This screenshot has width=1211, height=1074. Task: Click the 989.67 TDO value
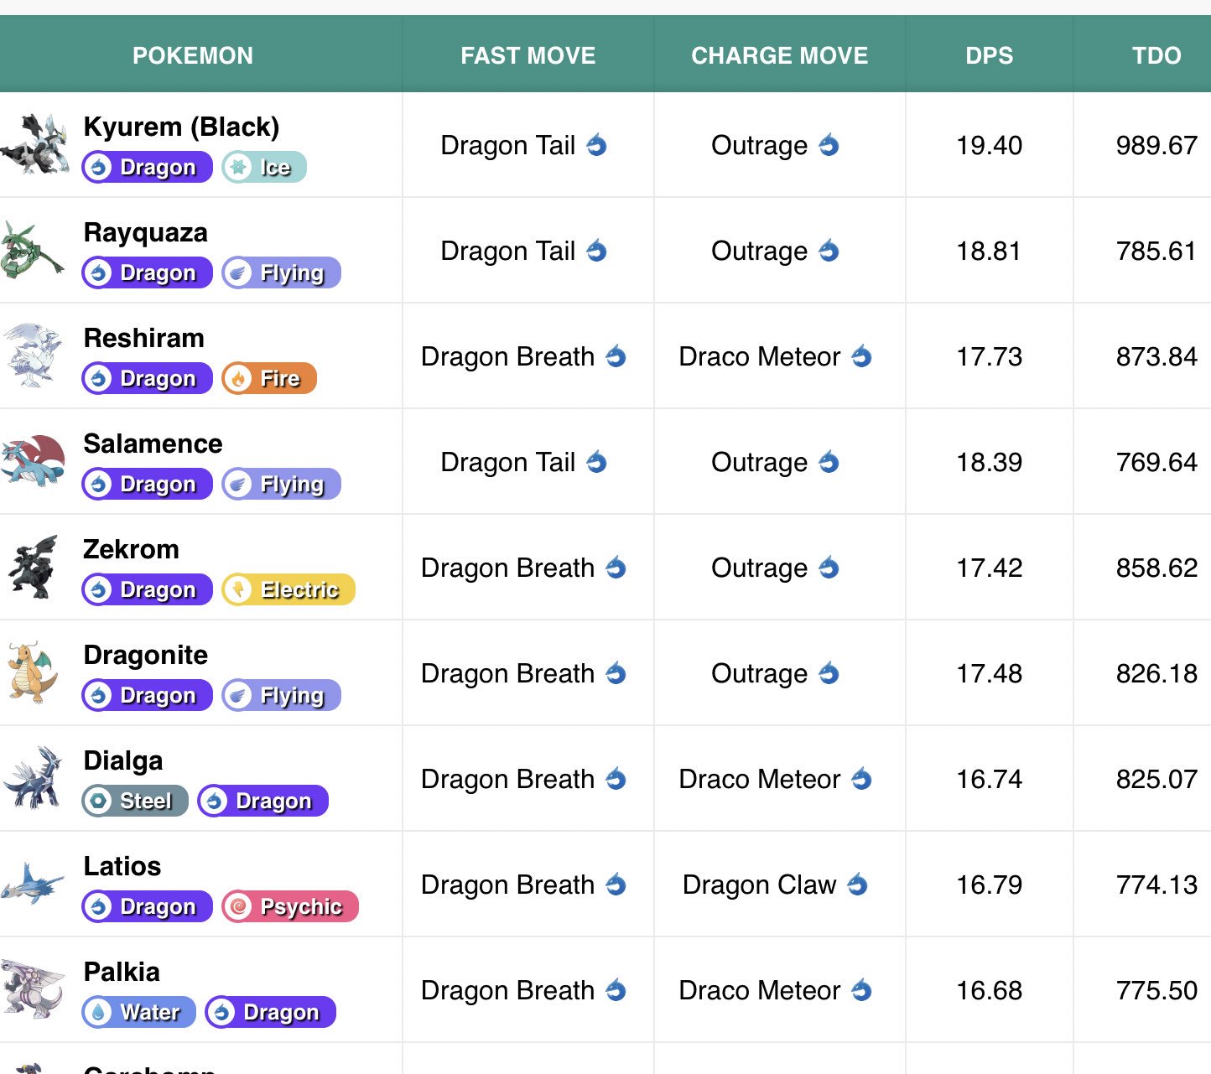coord(1156,145)
